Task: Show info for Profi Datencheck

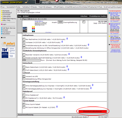Action: [68, 69]
